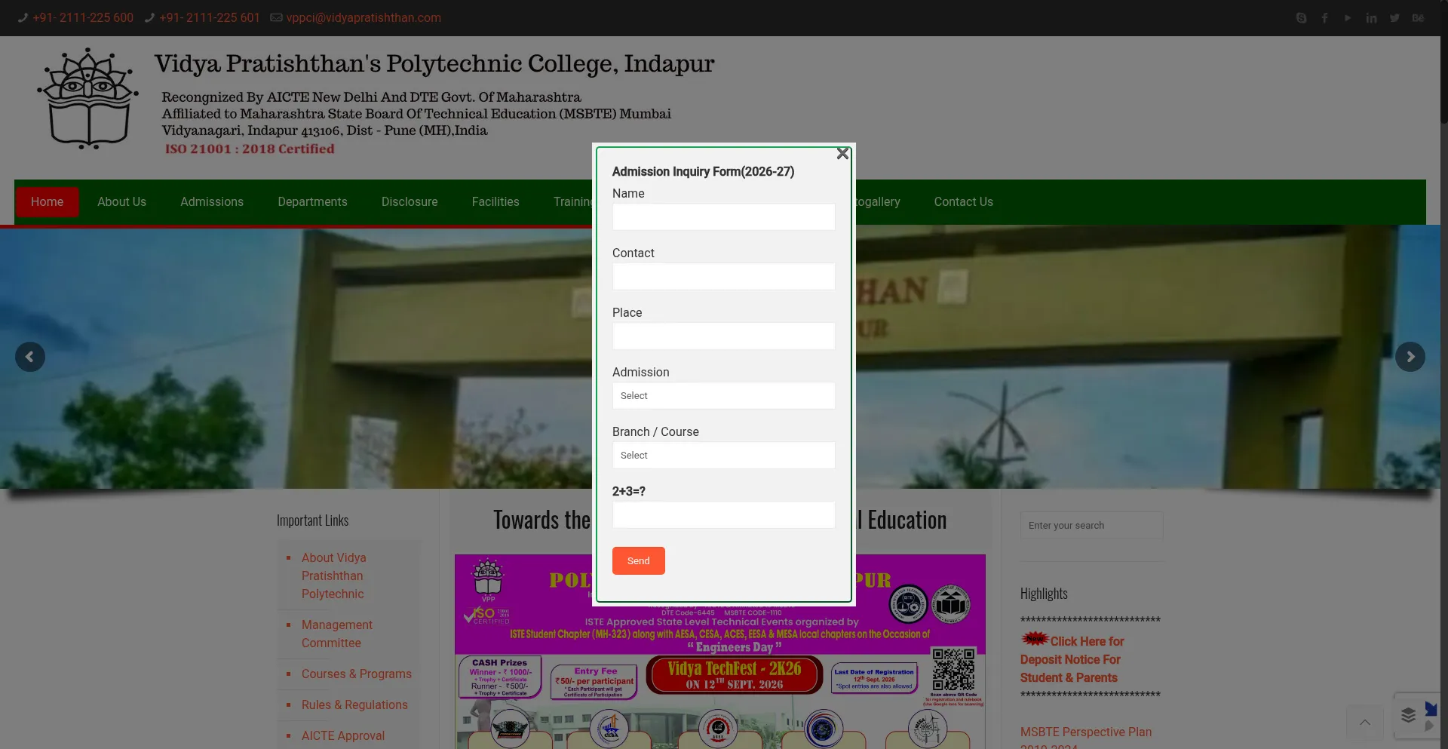The image size is (1448, 749).
Task: Go to previous slide with left arrow
Action: [x=30, y=357]
